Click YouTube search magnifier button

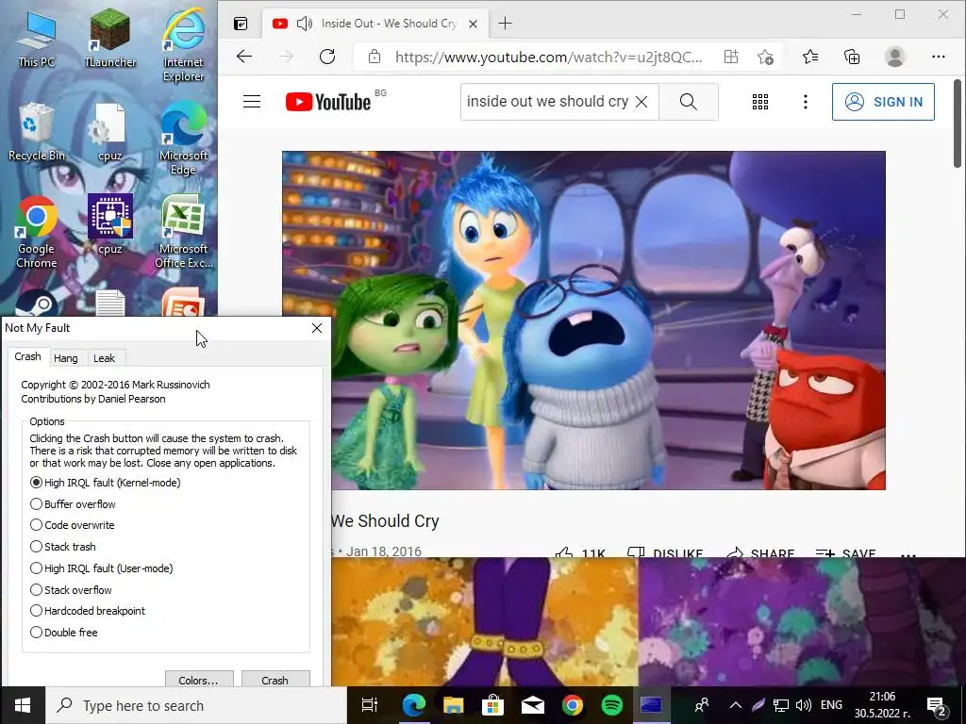pyautogui.click(x=688, y=102)
